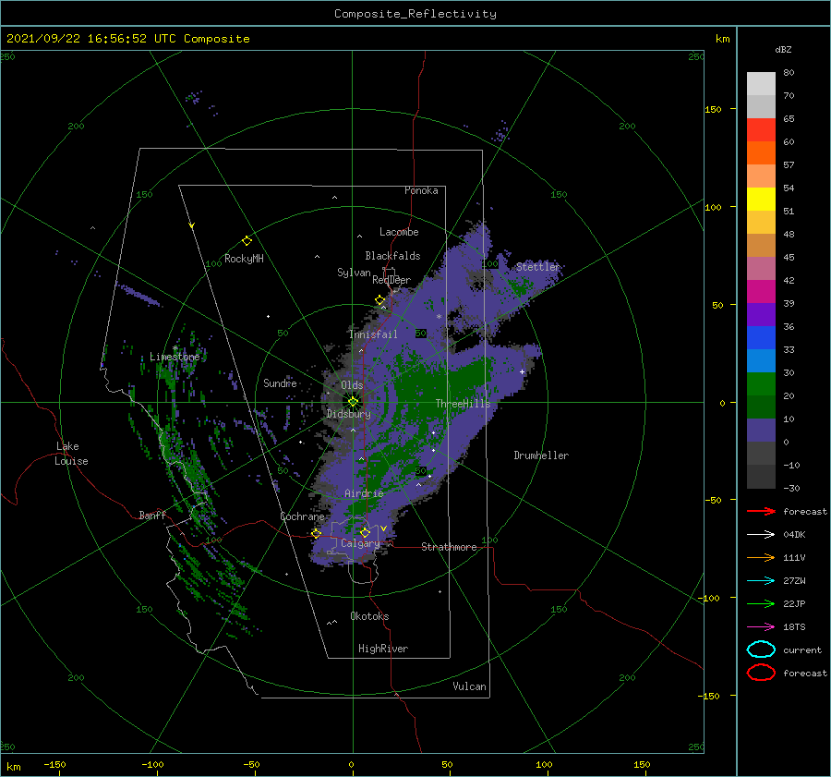The image size is (831, 777).
Task: Click the Composite_Reflectivity title
Action: click(415, 14)
